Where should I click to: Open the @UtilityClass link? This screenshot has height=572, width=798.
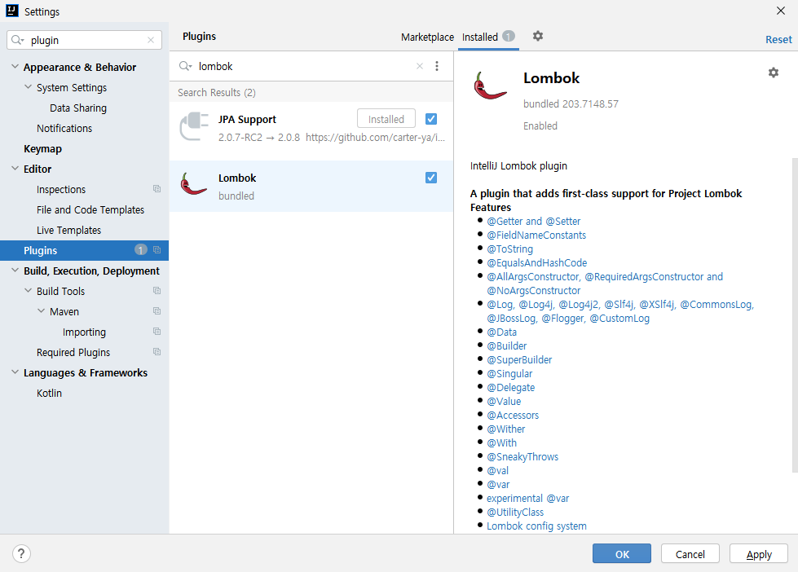(x=515, y=513)
